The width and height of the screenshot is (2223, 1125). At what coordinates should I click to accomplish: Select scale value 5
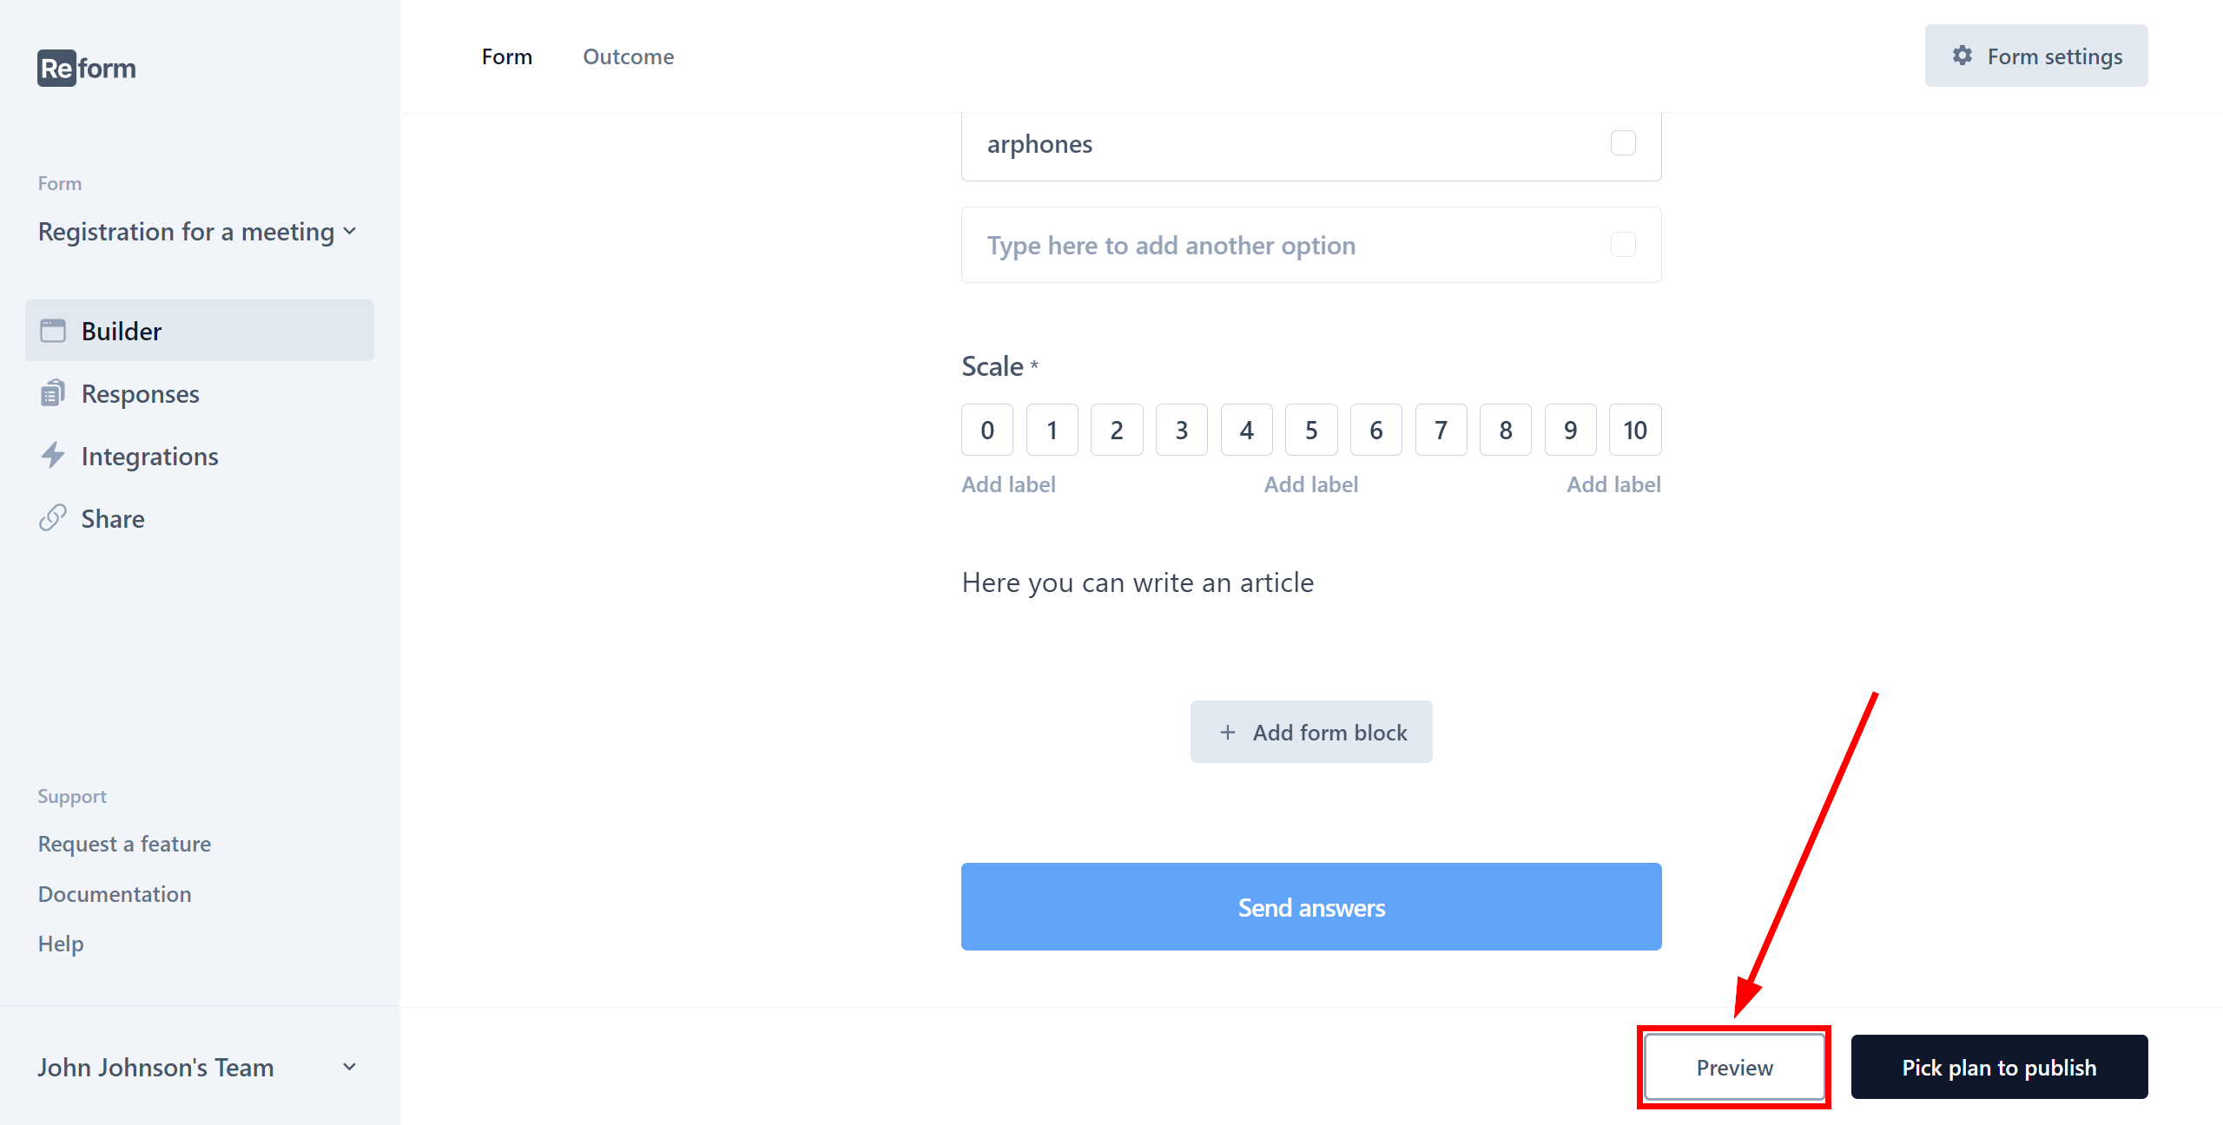(1310, 429)
